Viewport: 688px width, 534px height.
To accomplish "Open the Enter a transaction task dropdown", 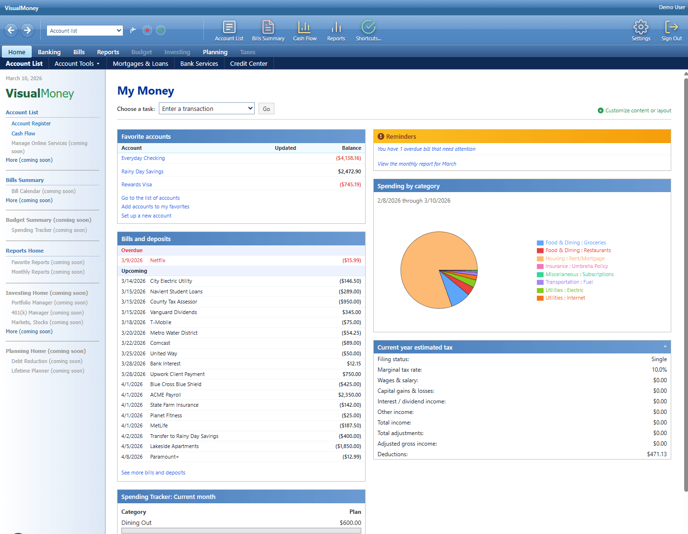I will (x=206, y=108).
